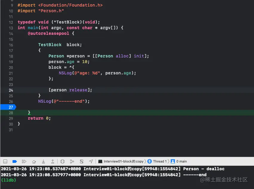Deactivate breakpoints with the blue tag icon
Image resolution: width=254 pixels, height=189 pixels.
pyautogui.click(x=15, y=161)
